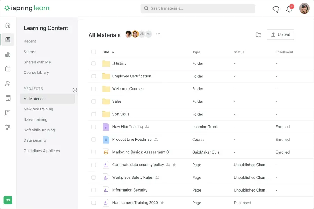The width and height of the screenshot is (314, 209).
Task: Select the Learning Content book icon
Action: (x=8, y=39)
